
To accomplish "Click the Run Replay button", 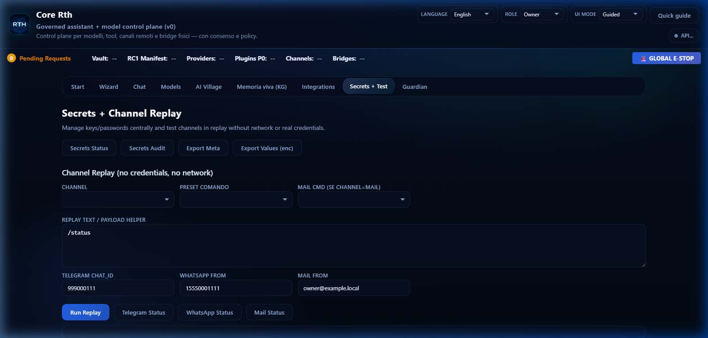I will point(85,312).
